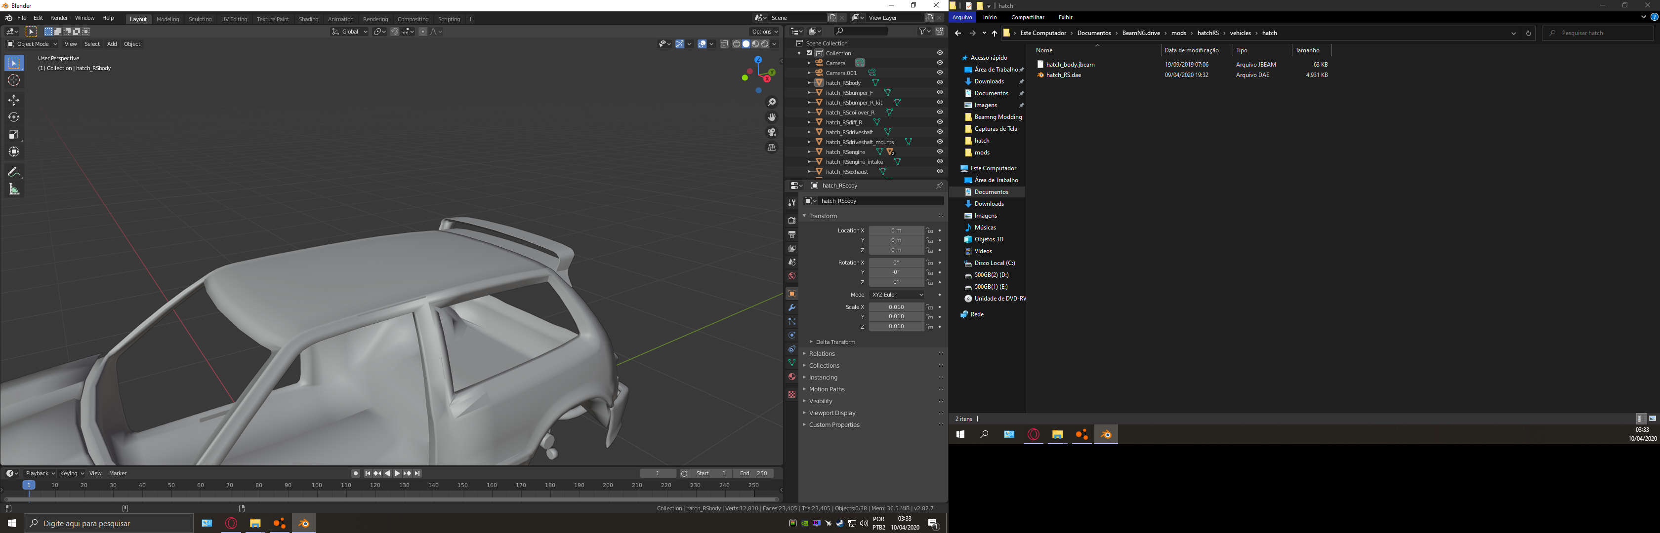
Task: Open the Add menu in viewport header
Action: pyautogui.click(x=112, y=44)
